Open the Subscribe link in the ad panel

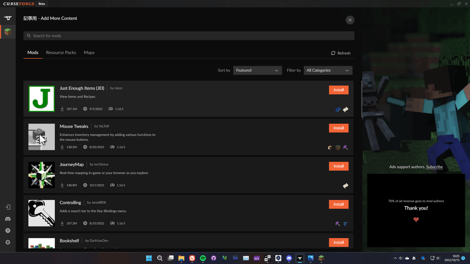[x=434, y=167]
